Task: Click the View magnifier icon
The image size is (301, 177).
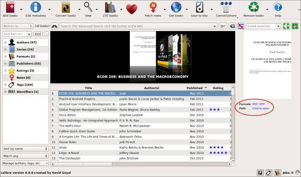Action: click(88, 8)
